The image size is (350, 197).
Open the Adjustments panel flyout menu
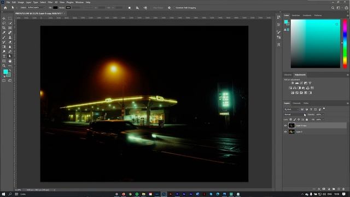[x=348, y=75]
